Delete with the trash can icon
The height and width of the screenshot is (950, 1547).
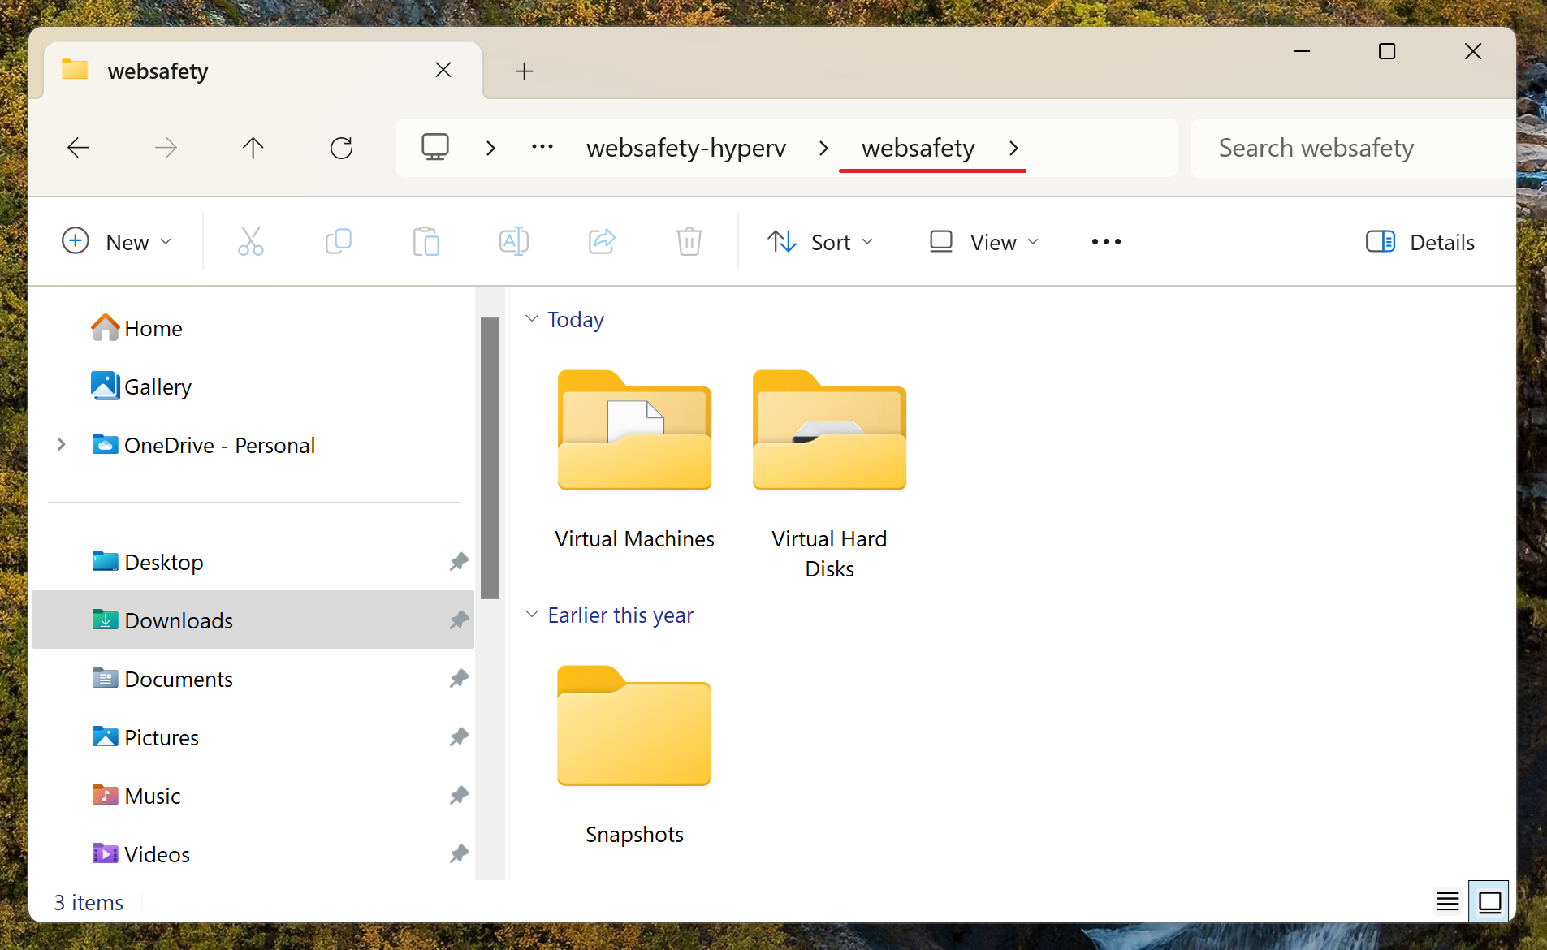689,241
